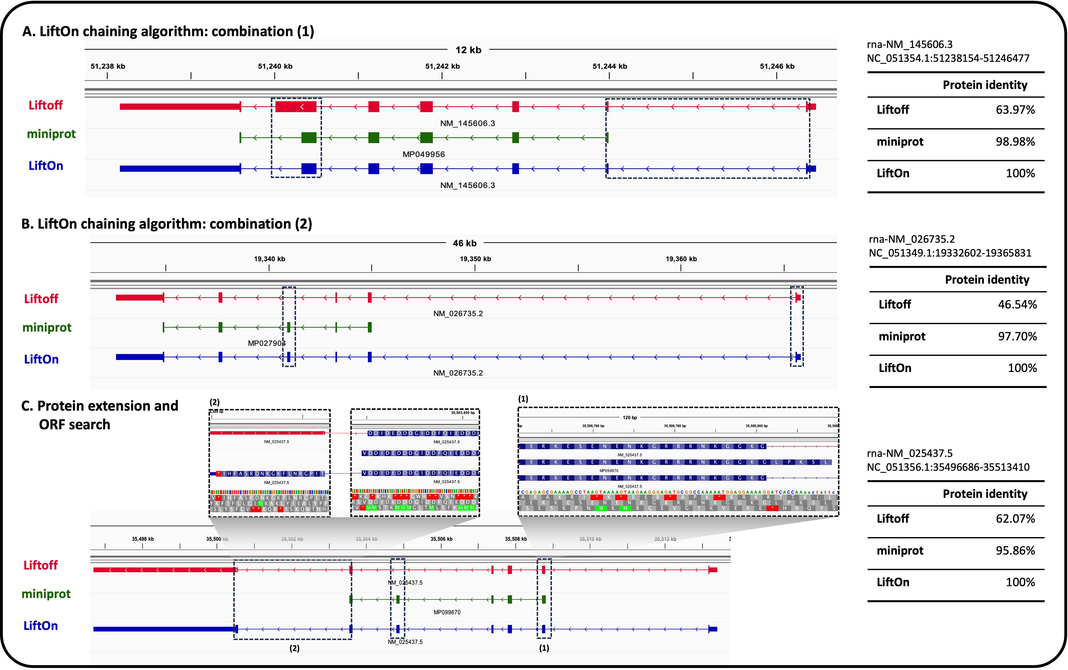The width and height of the screenshot is (1068, 670).
Task: Click the 'MP027904' transcript label
Action: (267, 343)
